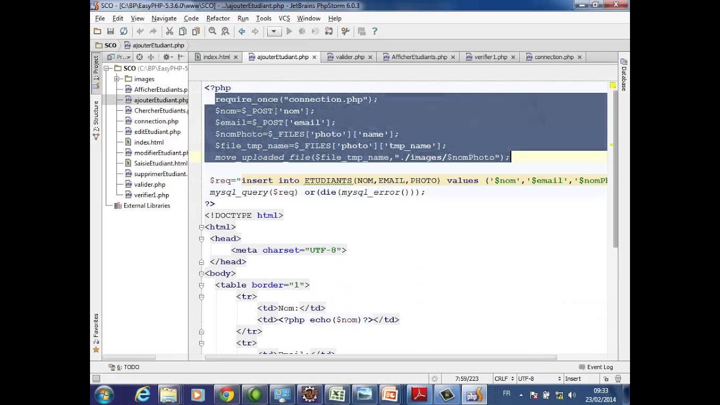
Task: Collapse the <html> code fold marker
Action: (x=201, y=227)
